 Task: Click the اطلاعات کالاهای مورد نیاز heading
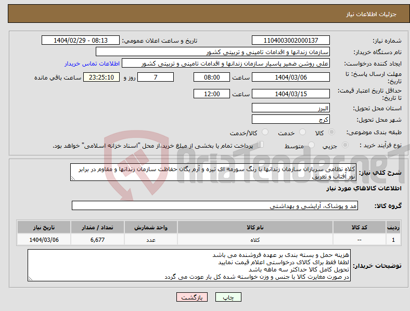pyautogui.click(x=364, y=188)
